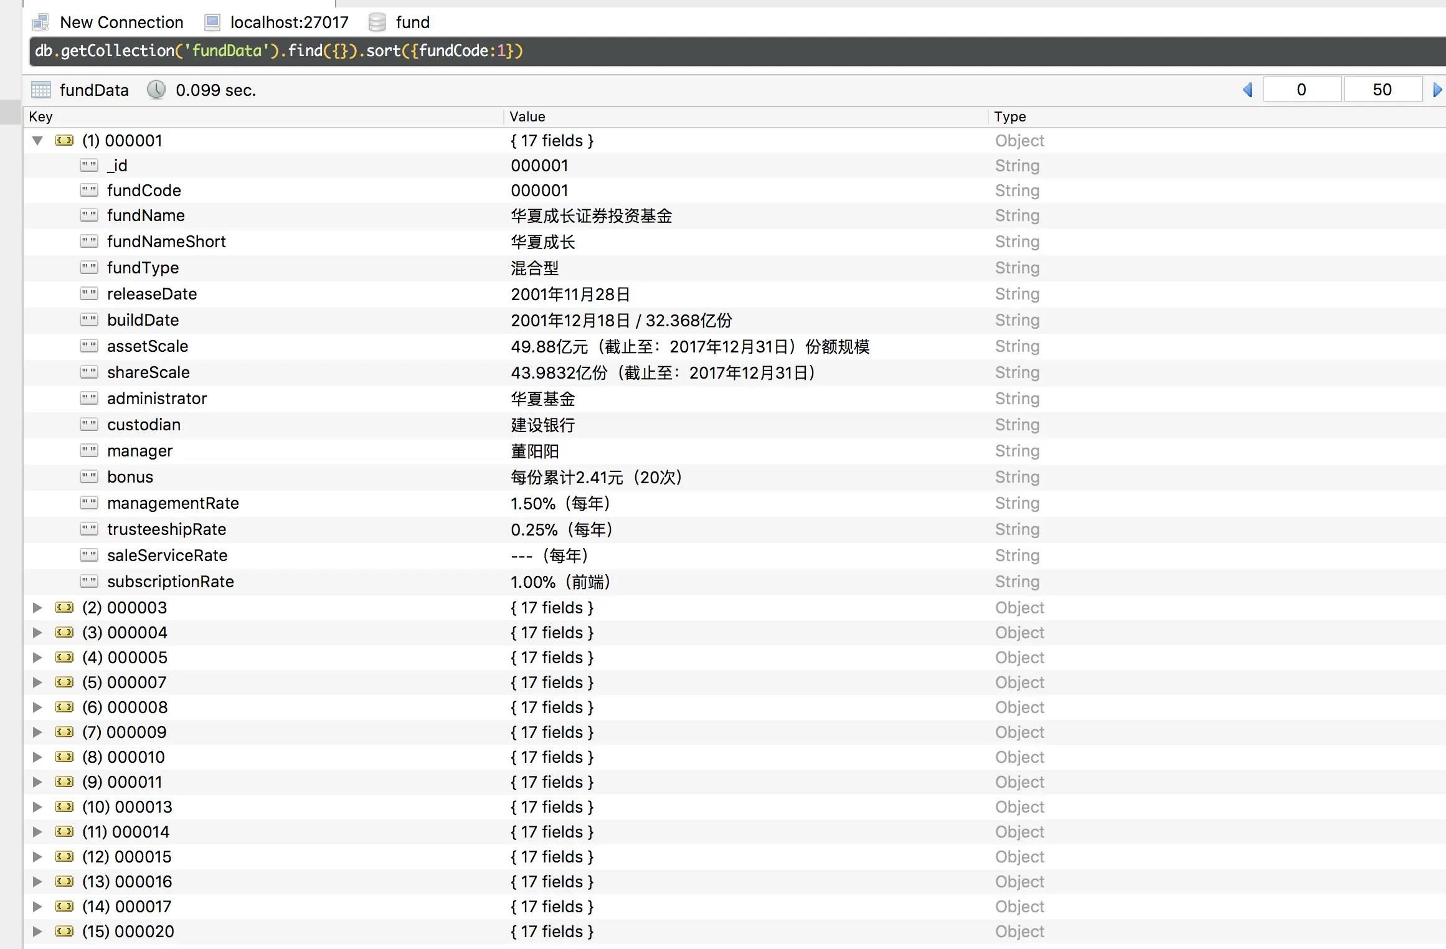Click the localhost:27017 label
1446x949 pixels.
point(290,22)
